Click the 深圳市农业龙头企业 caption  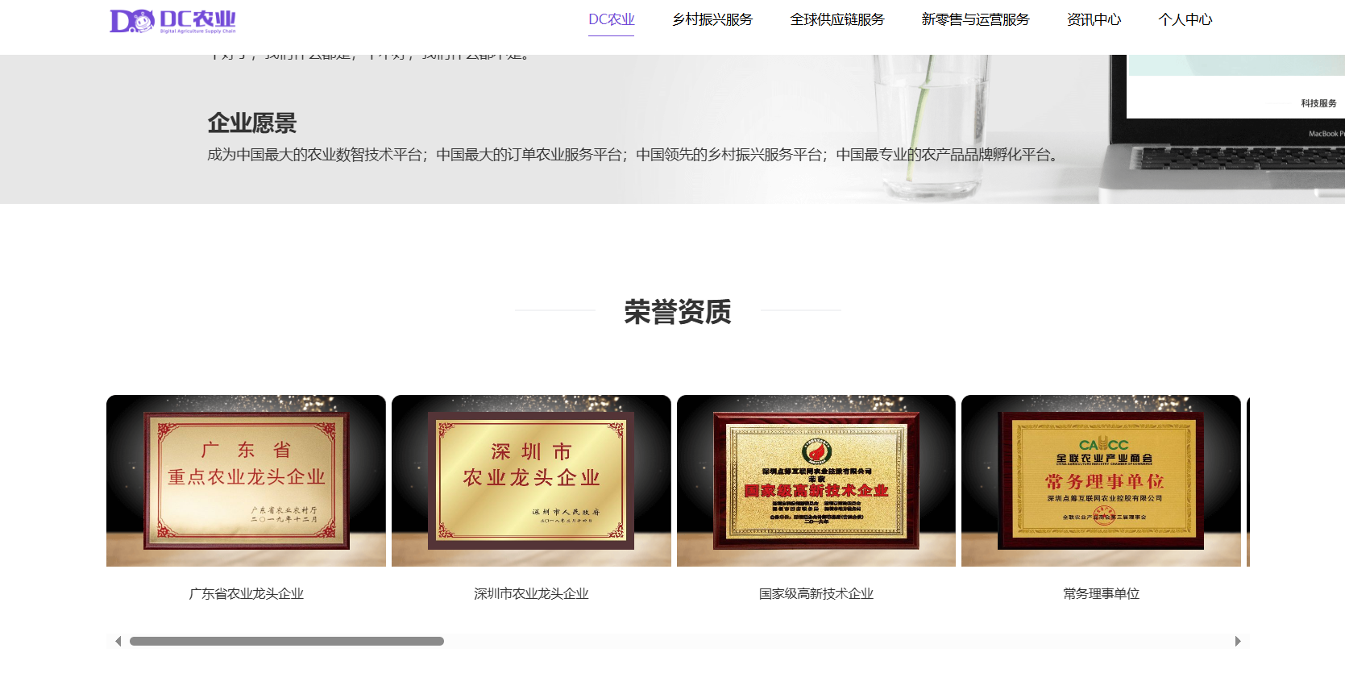coord(531,594)
